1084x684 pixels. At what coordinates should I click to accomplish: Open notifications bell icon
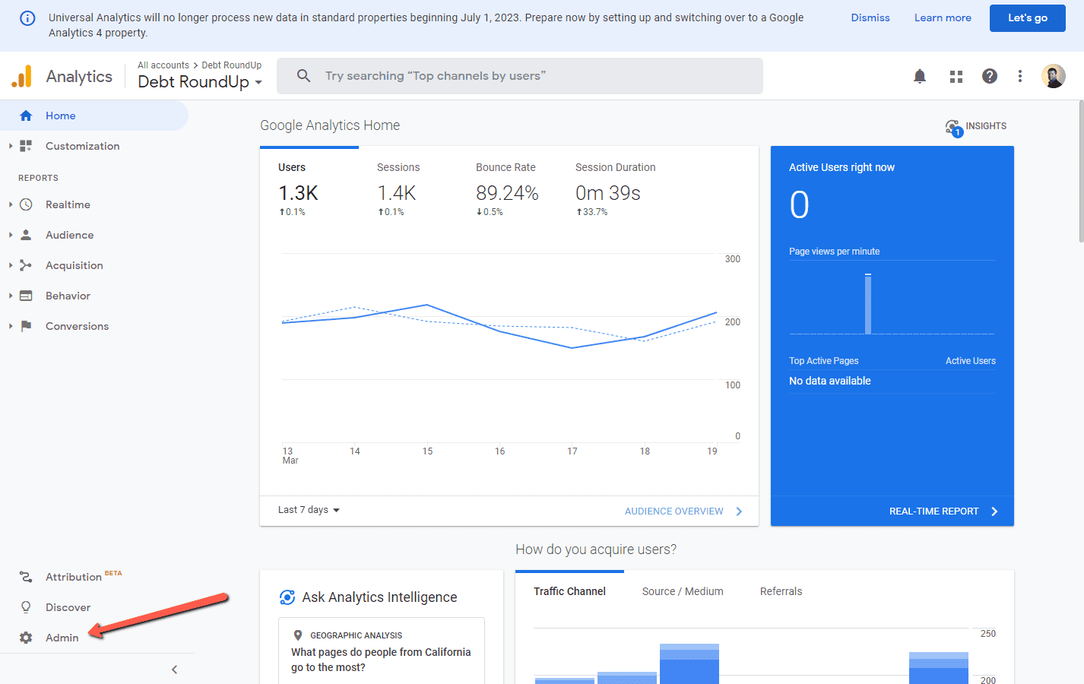(920, 76)
